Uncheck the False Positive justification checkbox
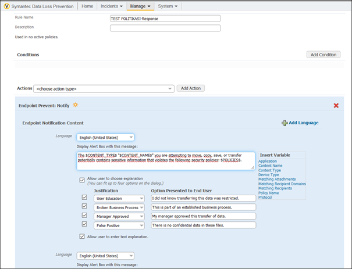 tap(84, 224)
